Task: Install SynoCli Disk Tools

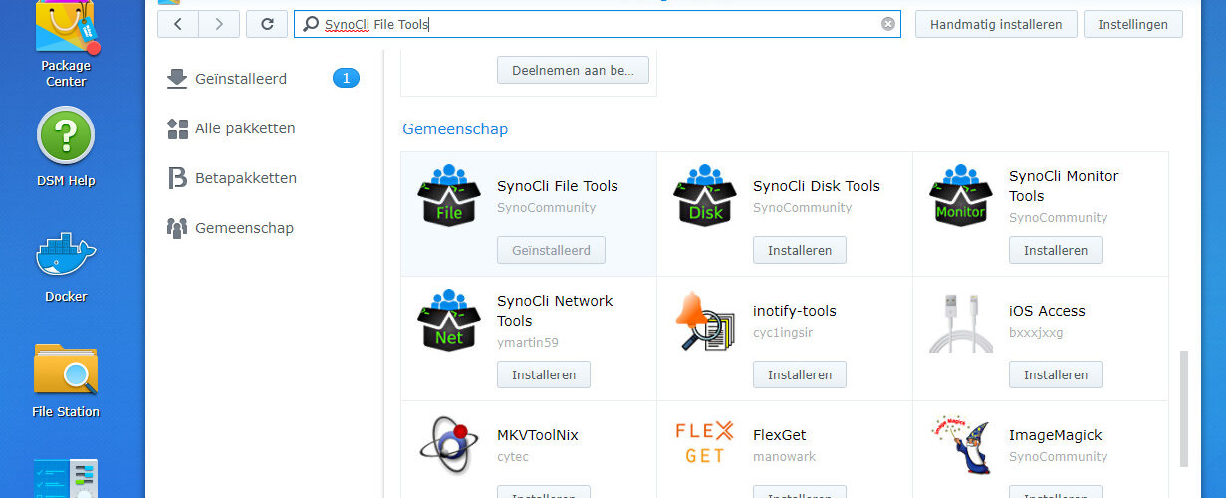Action: point(800,250)
